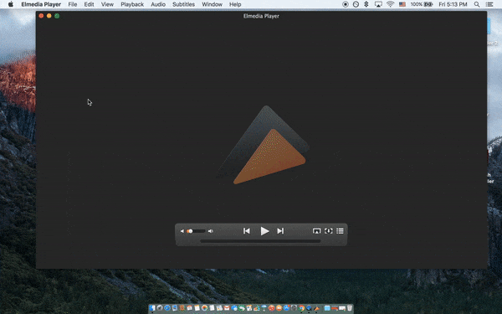Click the Elmedia Player logo in the window

tap(263, 145)
